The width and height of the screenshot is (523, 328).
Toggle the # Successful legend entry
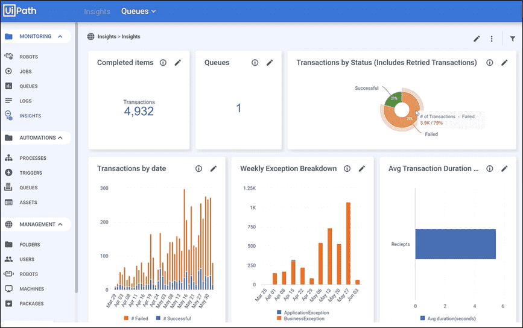174,318
